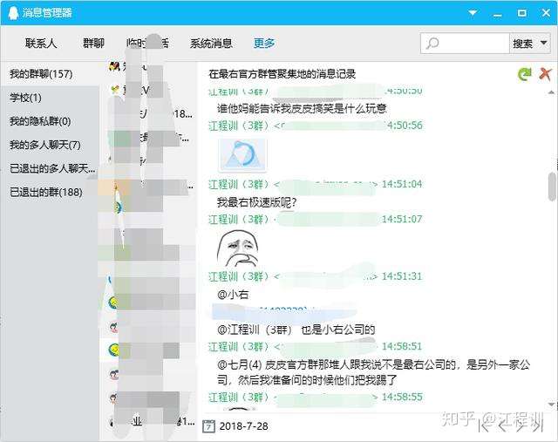Image resolution: width=558 pixels, height=442 pixels.
Task: Click the message list scroll-up arrow
Action: 552,92
